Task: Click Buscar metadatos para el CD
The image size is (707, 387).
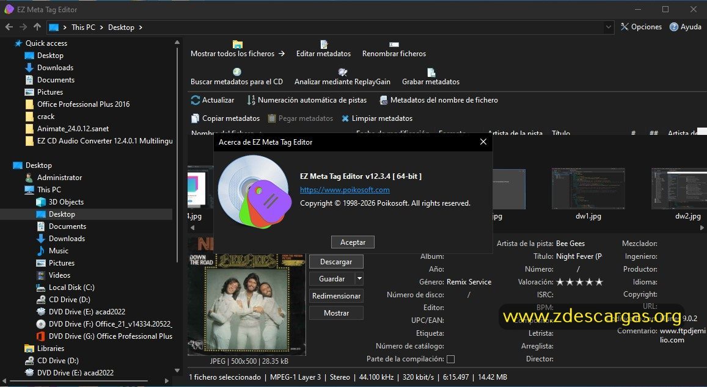Action: [x=236, y=77]
